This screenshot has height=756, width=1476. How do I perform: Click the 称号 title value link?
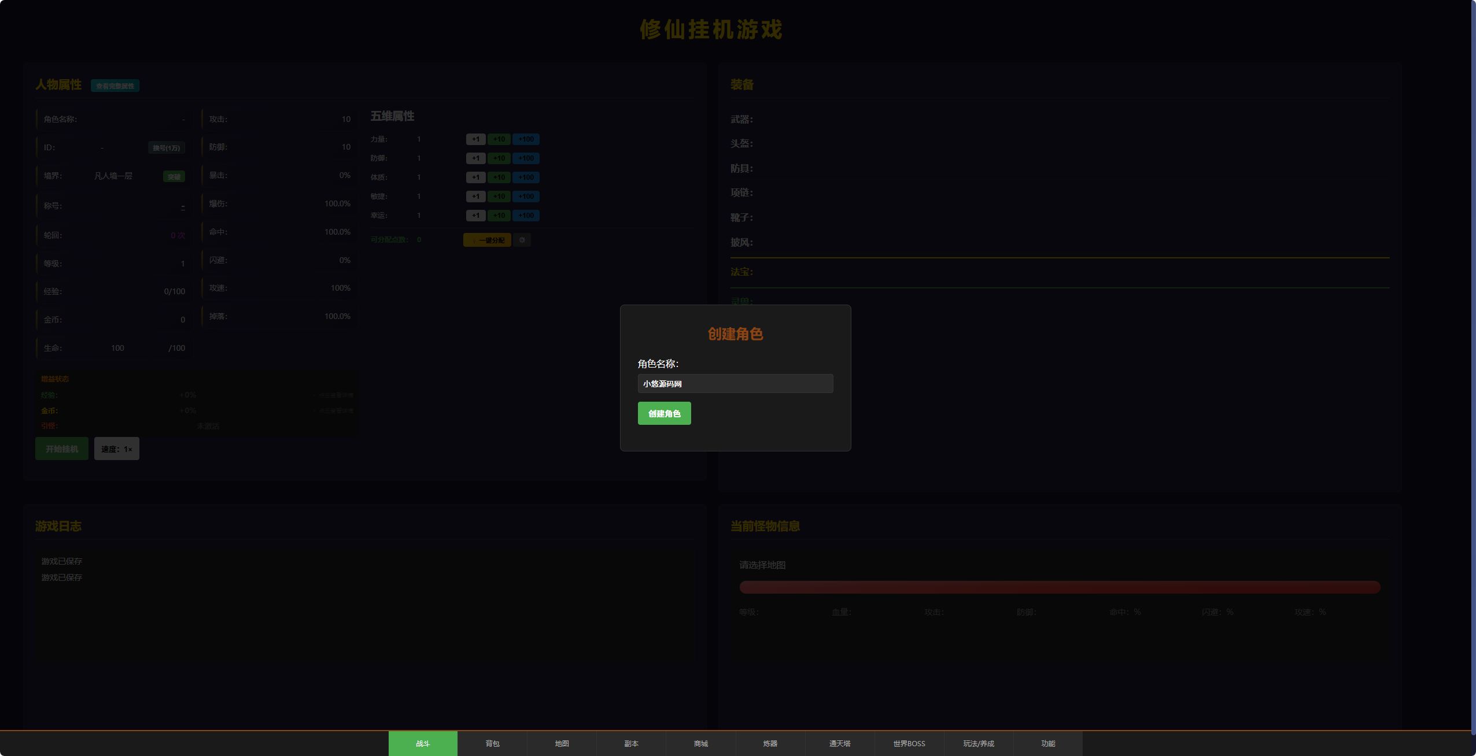[183, 206]
